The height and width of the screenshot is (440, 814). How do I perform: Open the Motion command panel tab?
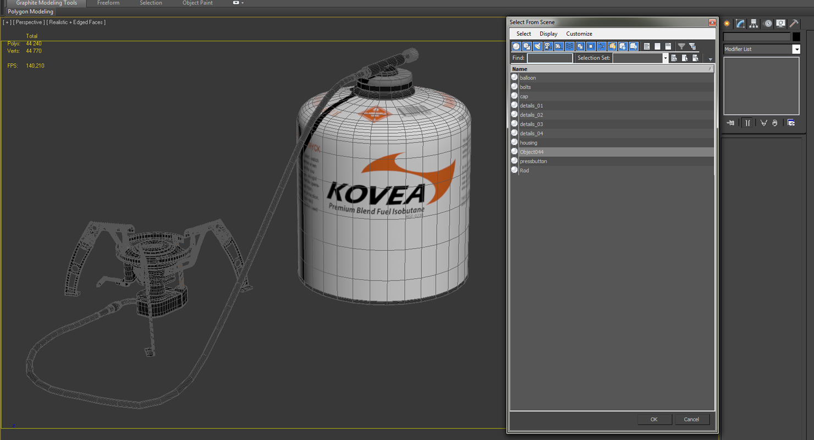pos(767,24)
